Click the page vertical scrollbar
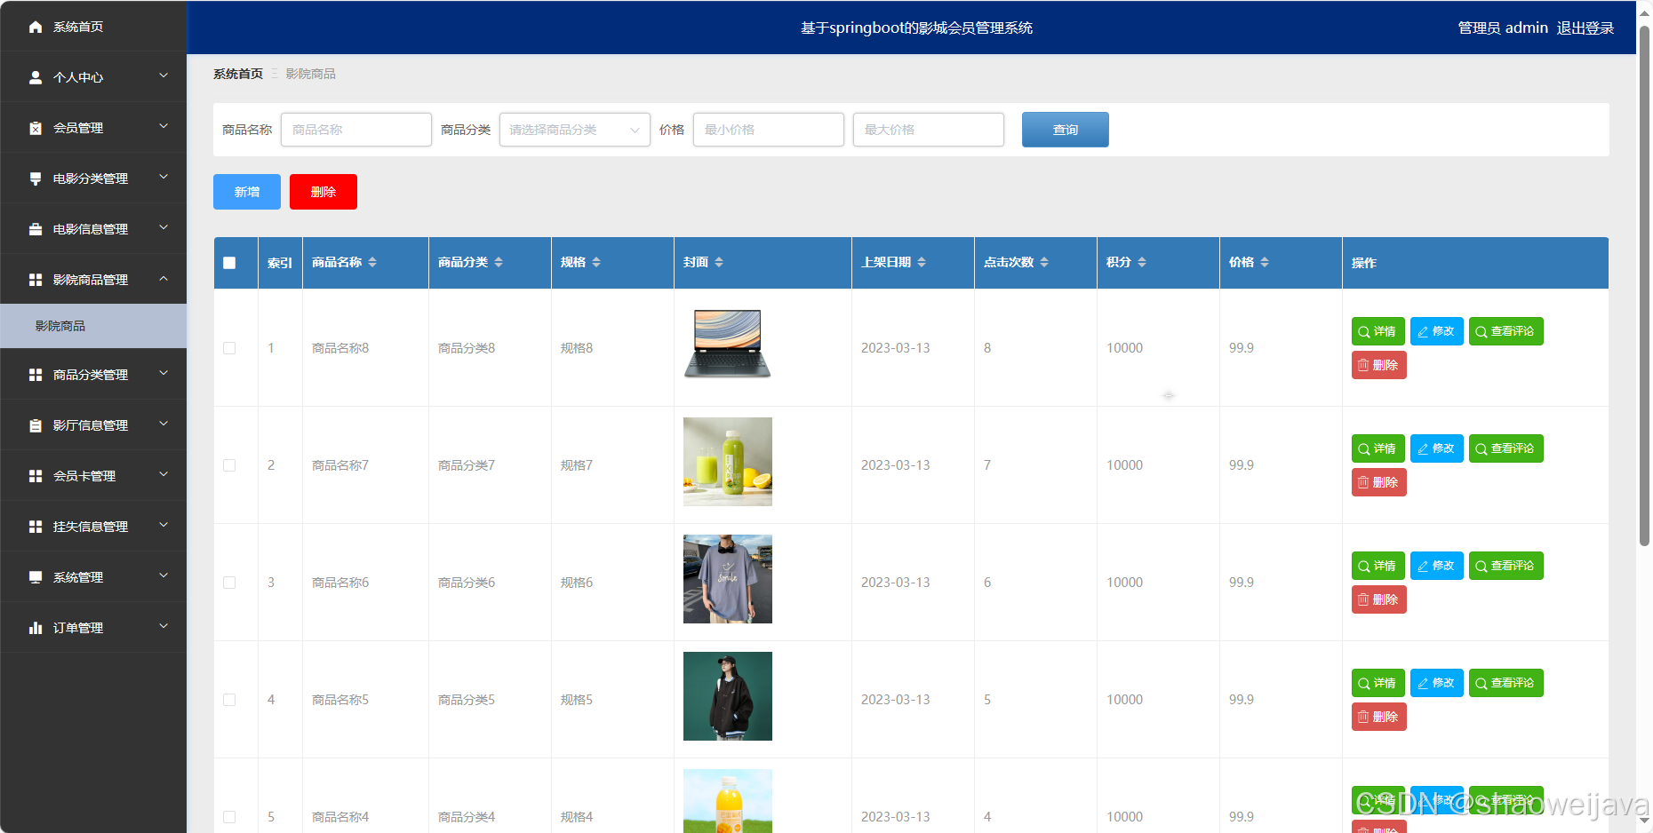The height and width of the screenshot is (833, 1653). [1644, 284]
